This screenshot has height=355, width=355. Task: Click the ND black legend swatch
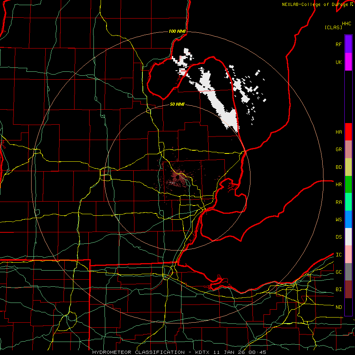coord(348,307)
